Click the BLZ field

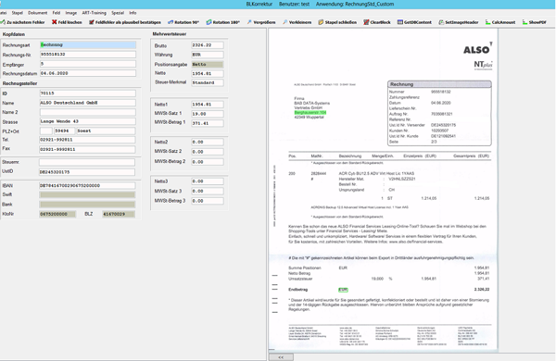(119, 214)
